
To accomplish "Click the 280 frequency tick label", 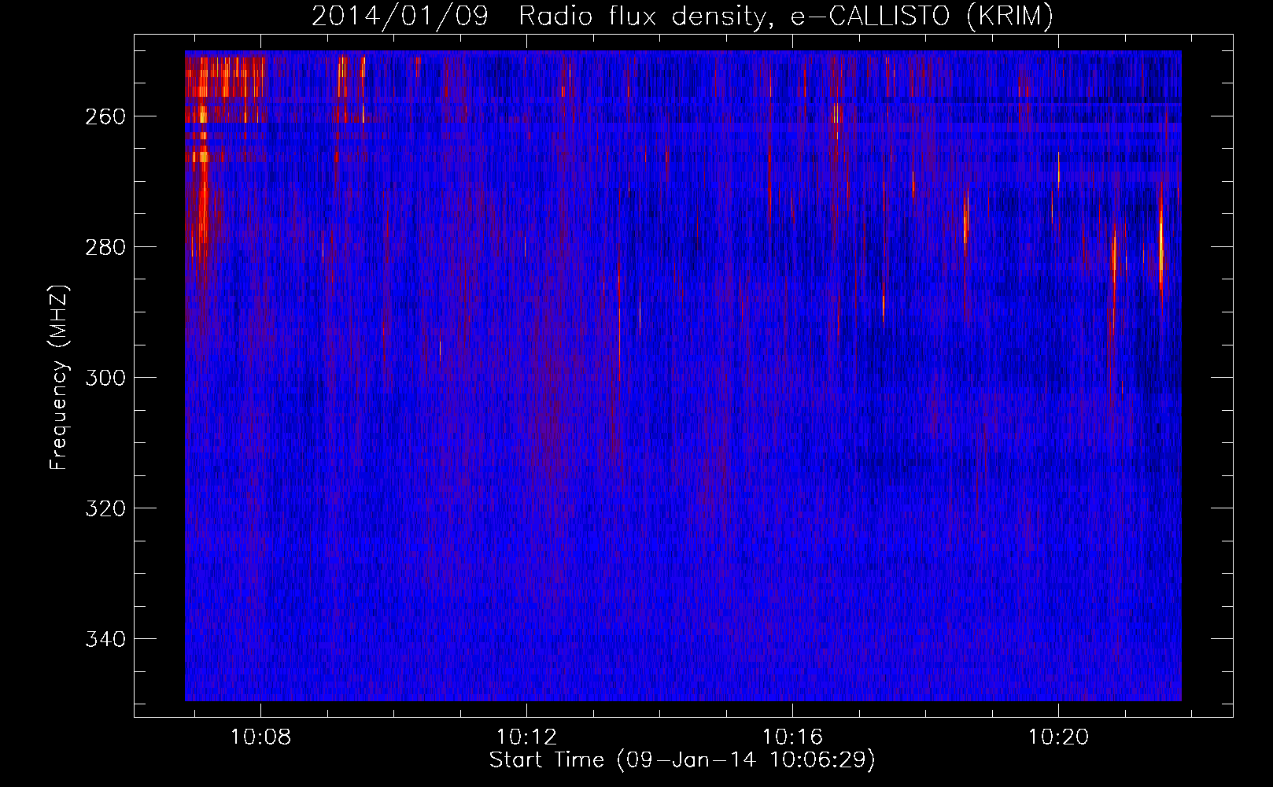I will pos(105,247).
